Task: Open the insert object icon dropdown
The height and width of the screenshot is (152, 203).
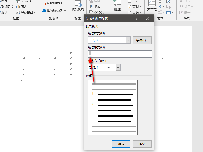Action: pos(170,12)
